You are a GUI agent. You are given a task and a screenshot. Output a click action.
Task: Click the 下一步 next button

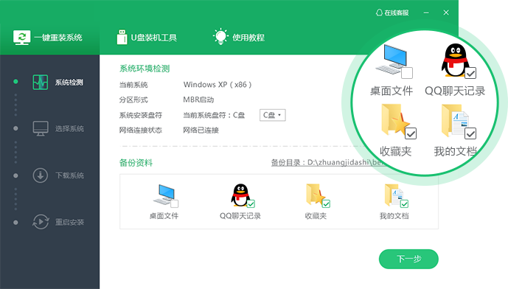click(x=408, y=259)
